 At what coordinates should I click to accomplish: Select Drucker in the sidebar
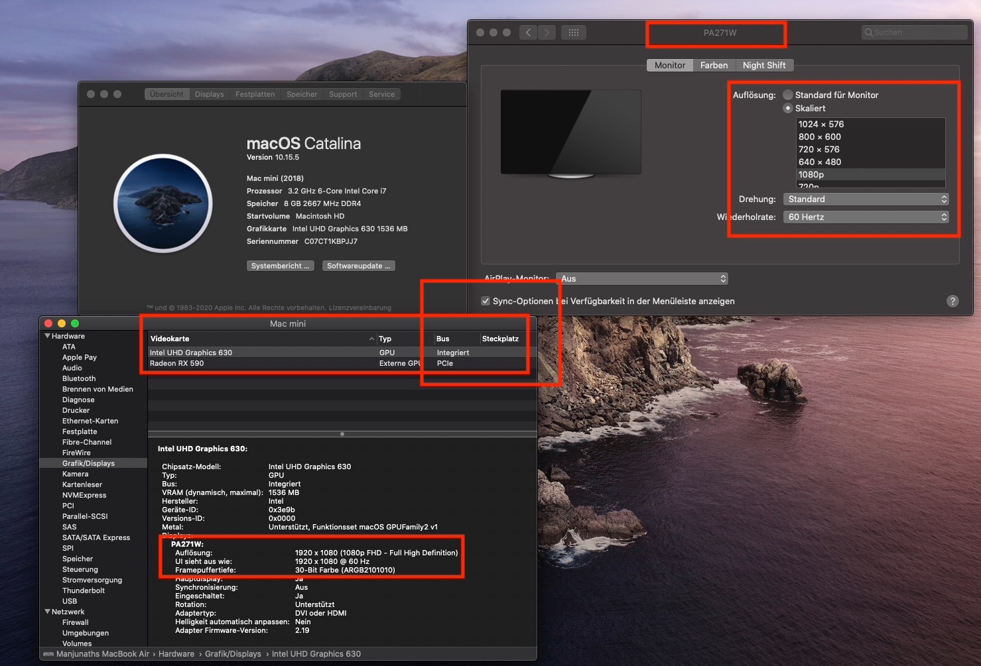pos(76,410)
